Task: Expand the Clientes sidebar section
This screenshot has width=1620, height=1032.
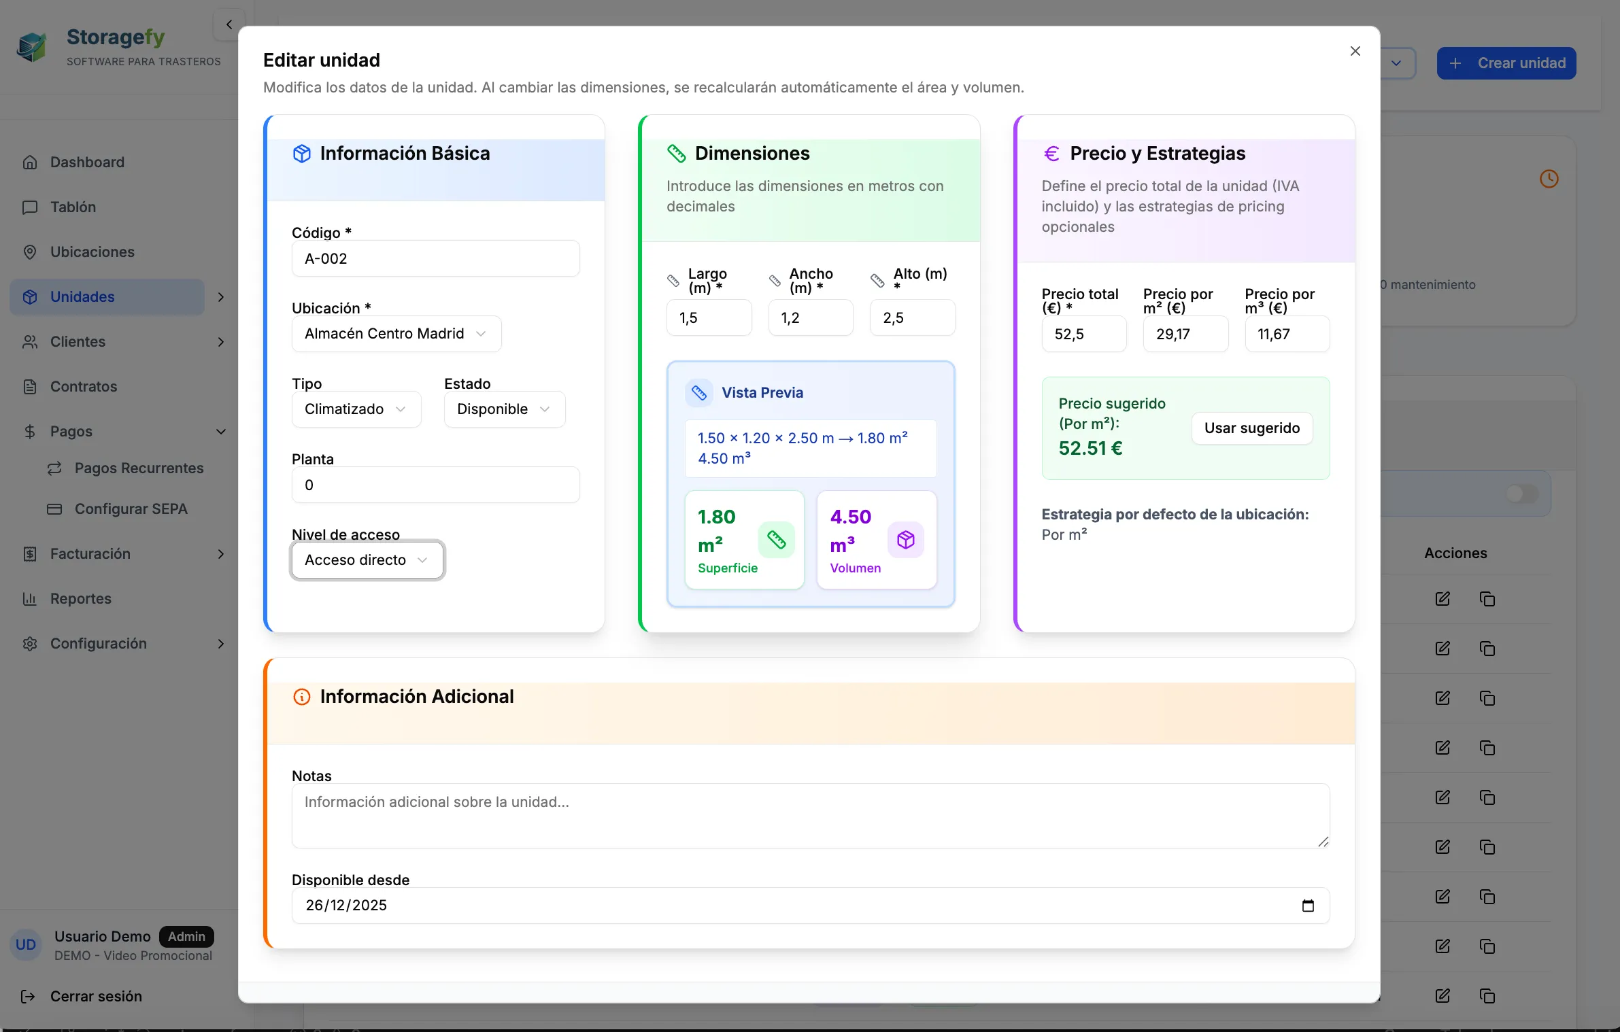Action: [220, 342]
